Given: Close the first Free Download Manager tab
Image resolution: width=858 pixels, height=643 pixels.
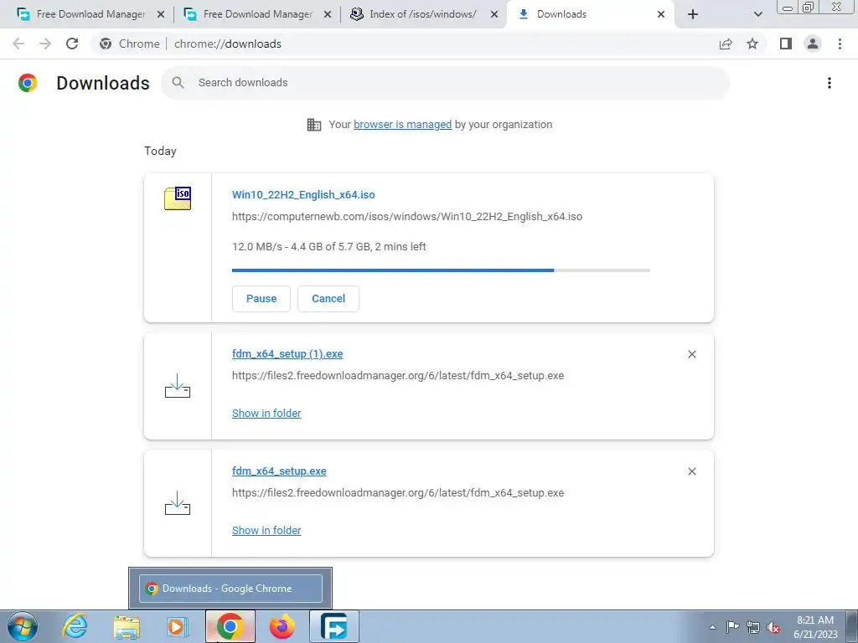Looking at the screenshot, I should pyautogui.click(x=161, y=15).
